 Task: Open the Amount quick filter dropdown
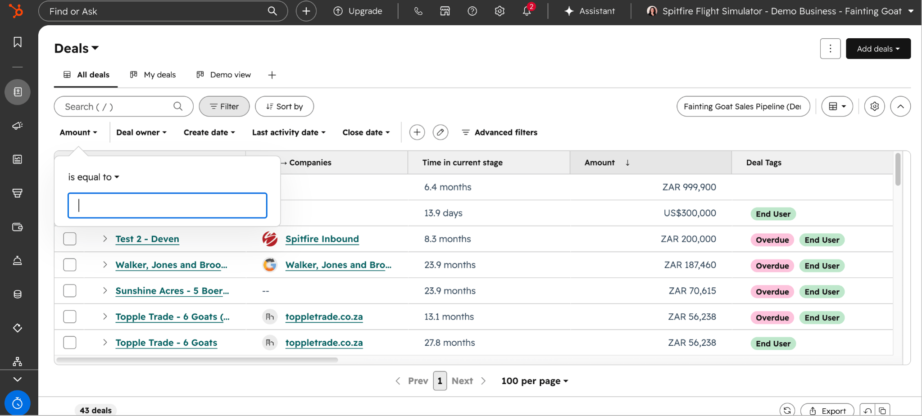click(x=78, y=132)
